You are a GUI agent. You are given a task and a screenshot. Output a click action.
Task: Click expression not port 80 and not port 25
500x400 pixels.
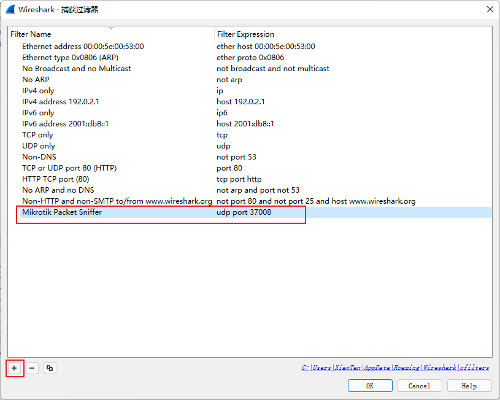(316, 201)
